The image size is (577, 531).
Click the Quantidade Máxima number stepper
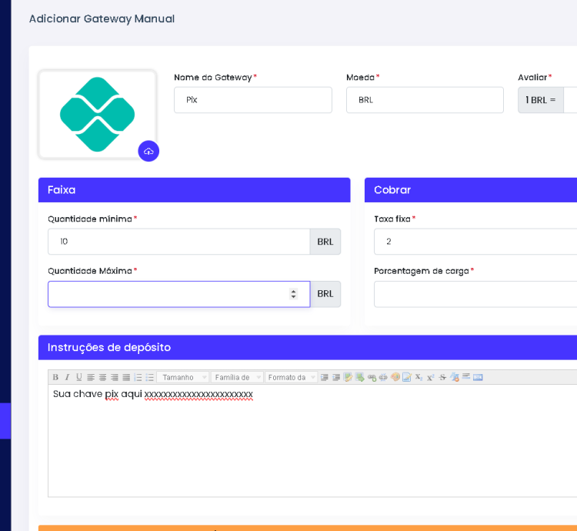click(293, 294)
